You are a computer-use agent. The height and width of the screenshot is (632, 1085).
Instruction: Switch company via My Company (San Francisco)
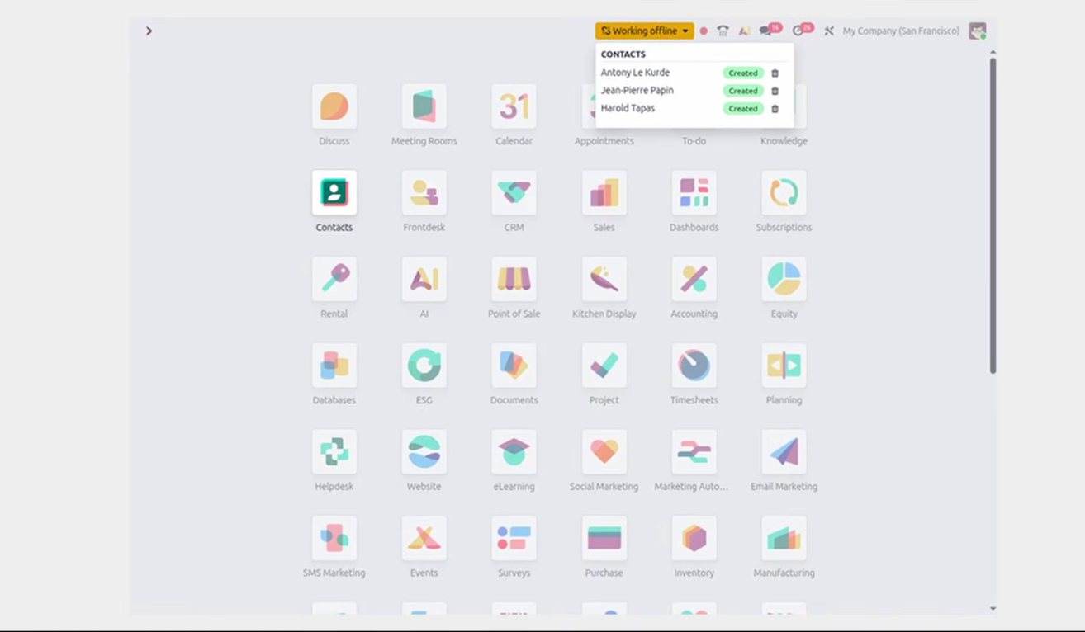[901, 31]
